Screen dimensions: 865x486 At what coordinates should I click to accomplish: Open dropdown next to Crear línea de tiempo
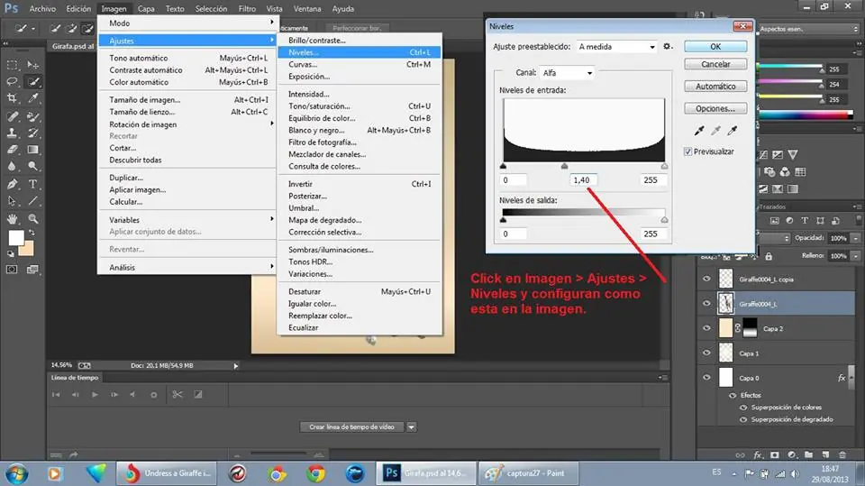[x=412, y=426]
